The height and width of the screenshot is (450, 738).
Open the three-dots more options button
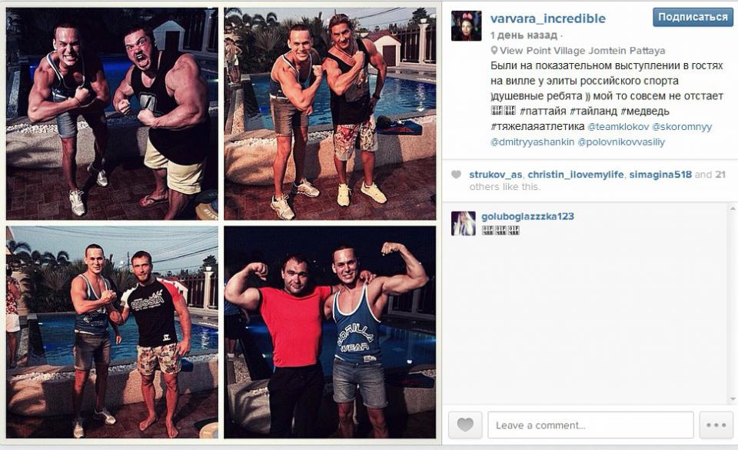click(x=716, y=425)
